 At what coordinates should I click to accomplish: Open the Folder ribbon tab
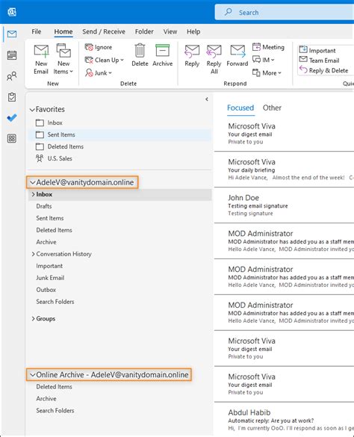coord(144,31)
